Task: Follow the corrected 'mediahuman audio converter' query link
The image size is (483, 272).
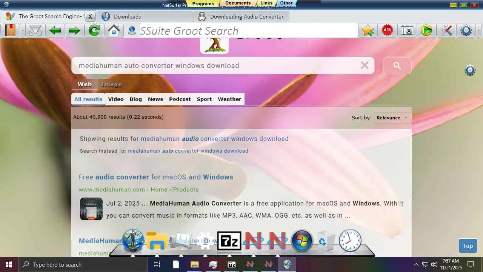Action: (215, 139)
